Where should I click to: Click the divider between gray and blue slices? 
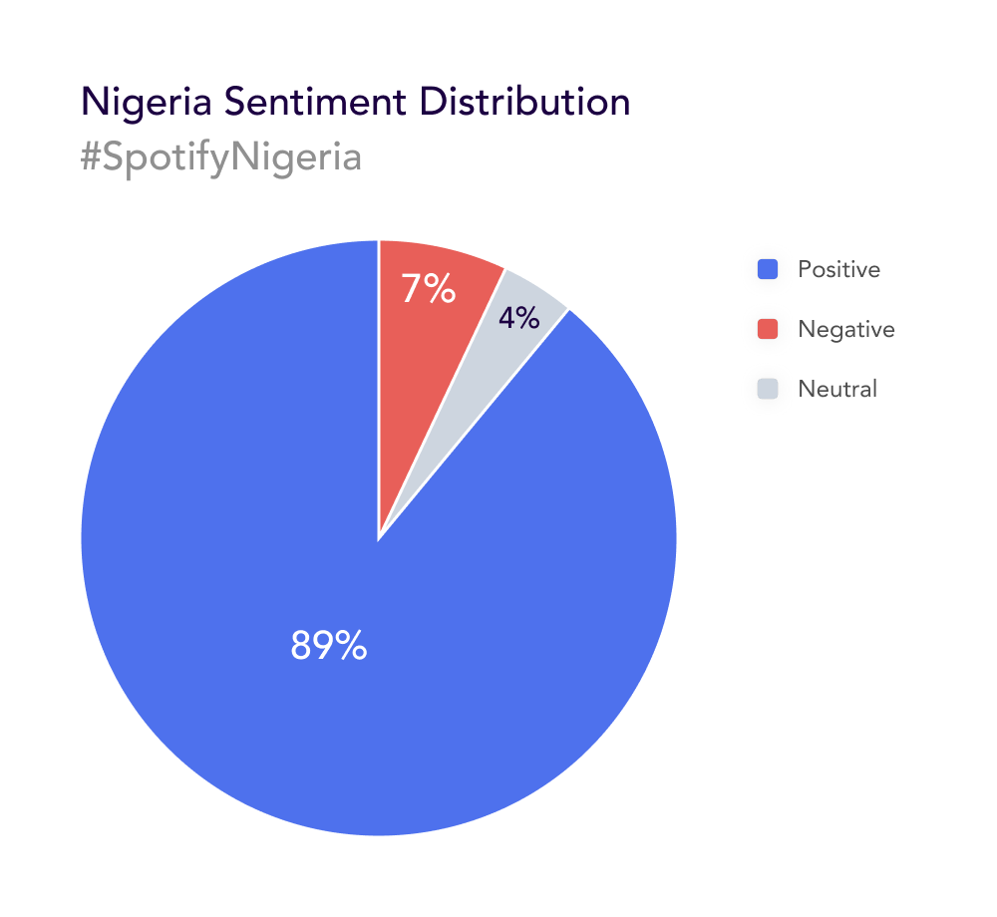[474, 424]
